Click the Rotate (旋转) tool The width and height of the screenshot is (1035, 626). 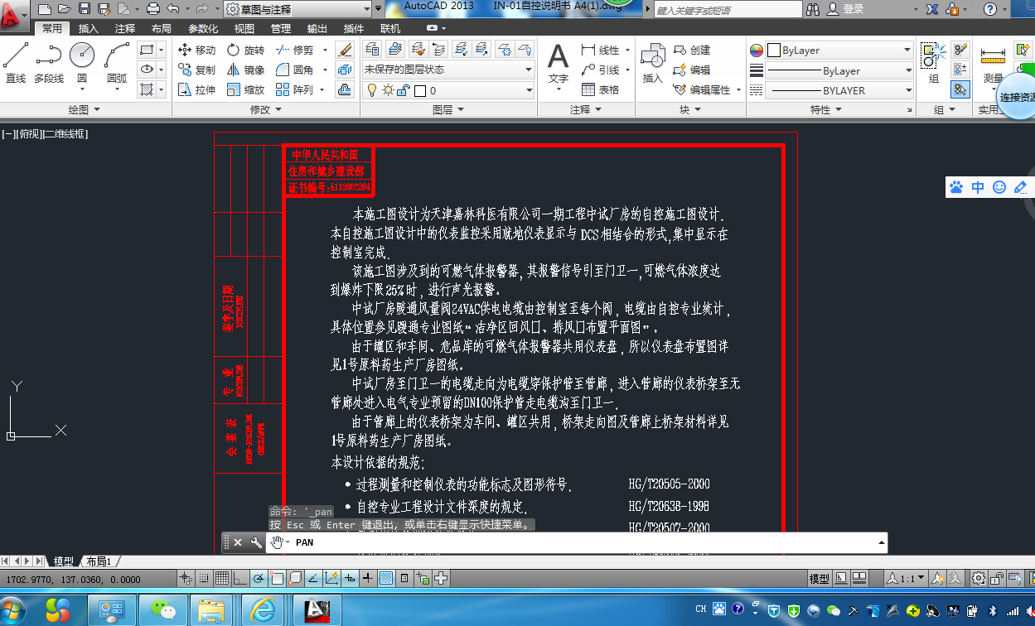point(245,50)
